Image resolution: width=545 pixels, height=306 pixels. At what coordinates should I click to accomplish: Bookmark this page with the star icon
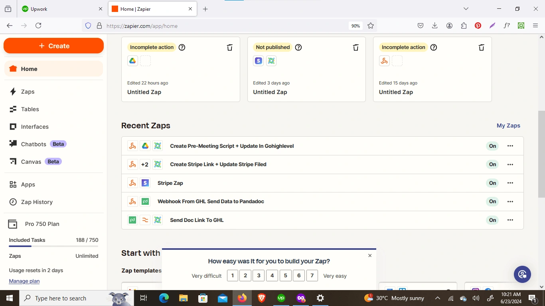(371, 26)
